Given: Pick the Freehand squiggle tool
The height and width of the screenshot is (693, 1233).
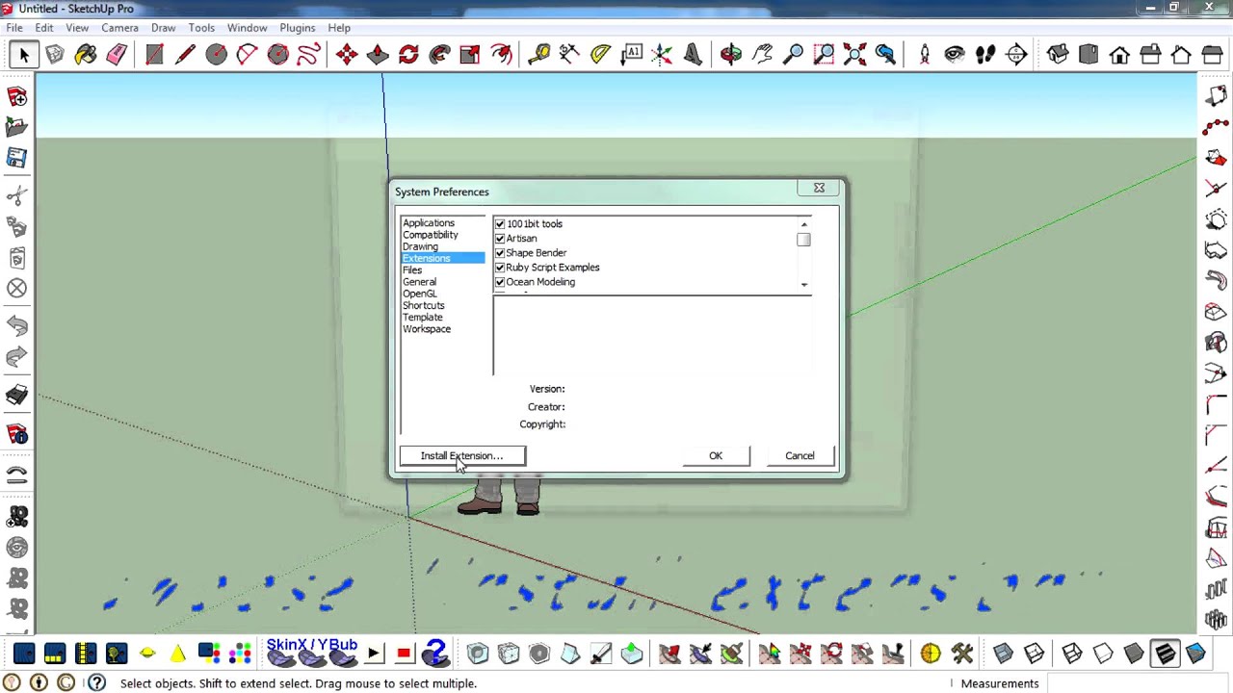Looking at the screenshot, I should point(308,55).
